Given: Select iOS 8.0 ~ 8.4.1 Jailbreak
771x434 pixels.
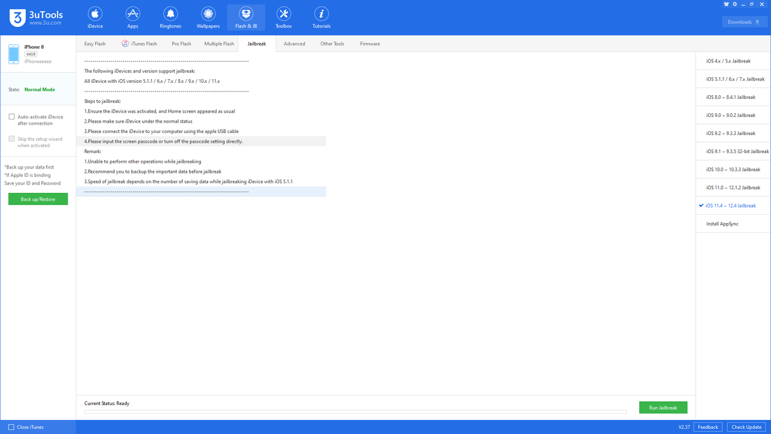Looking at the screenshot, I should click(x=734, y=97).
